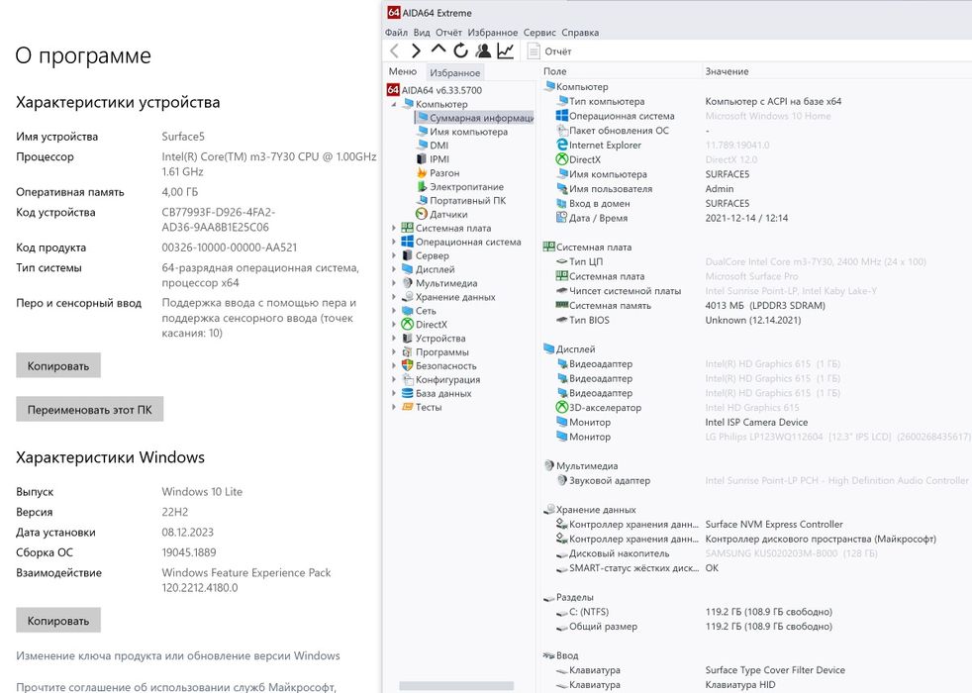Select the Звуковой адаптер row
Image resolution: width=972 pixels, height=693 pixels.
coord(756,480)
